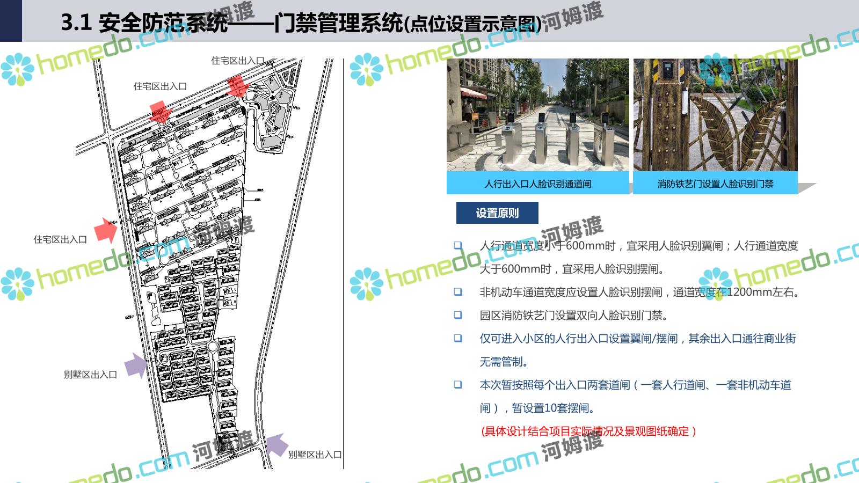Screen dimensions: 859x483
Task: Click the purple arrow at the west villa entrance
Action: [136, 366]
